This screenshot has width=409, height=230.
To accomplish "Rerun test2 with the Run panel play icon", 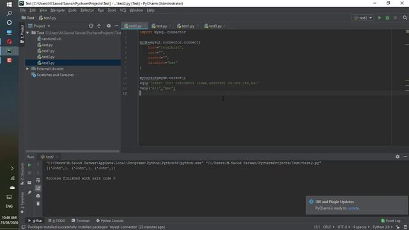I will click(29, 165).
